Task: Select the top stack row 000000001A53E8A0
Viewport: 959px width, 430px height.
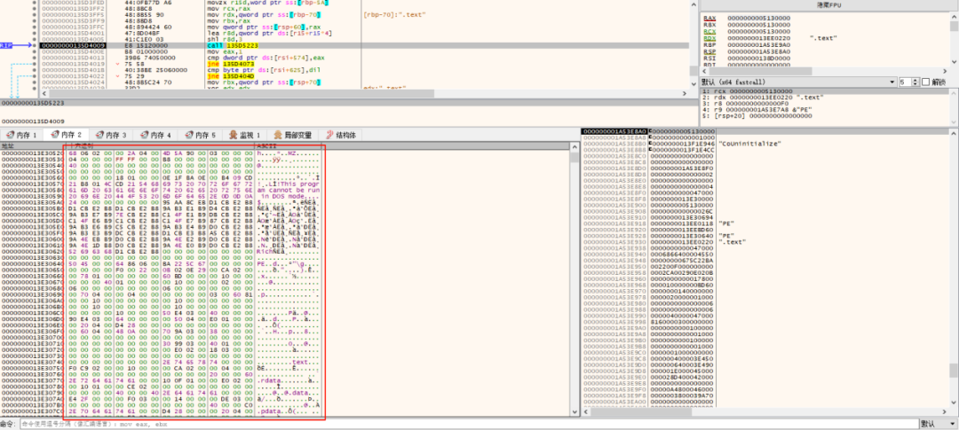Action: 765,131
